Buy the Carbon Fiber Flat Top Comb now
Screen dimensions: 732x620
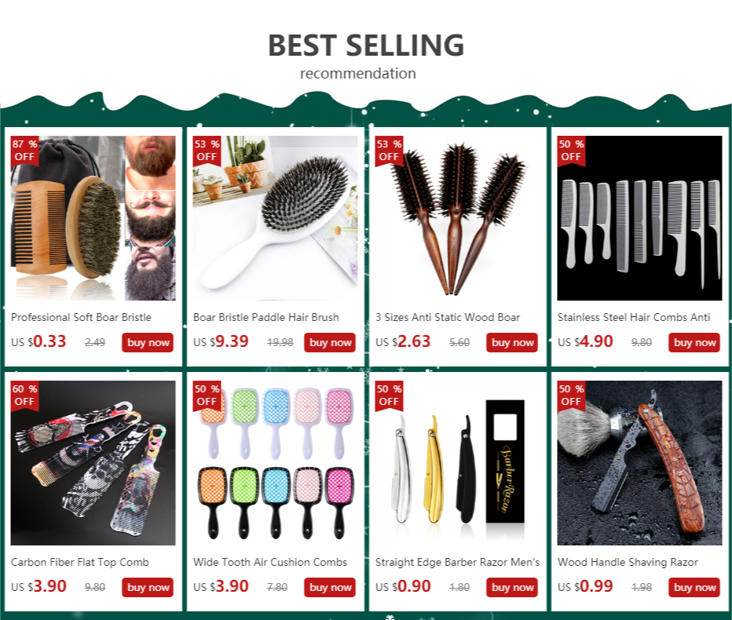click(x=148, y=587)
